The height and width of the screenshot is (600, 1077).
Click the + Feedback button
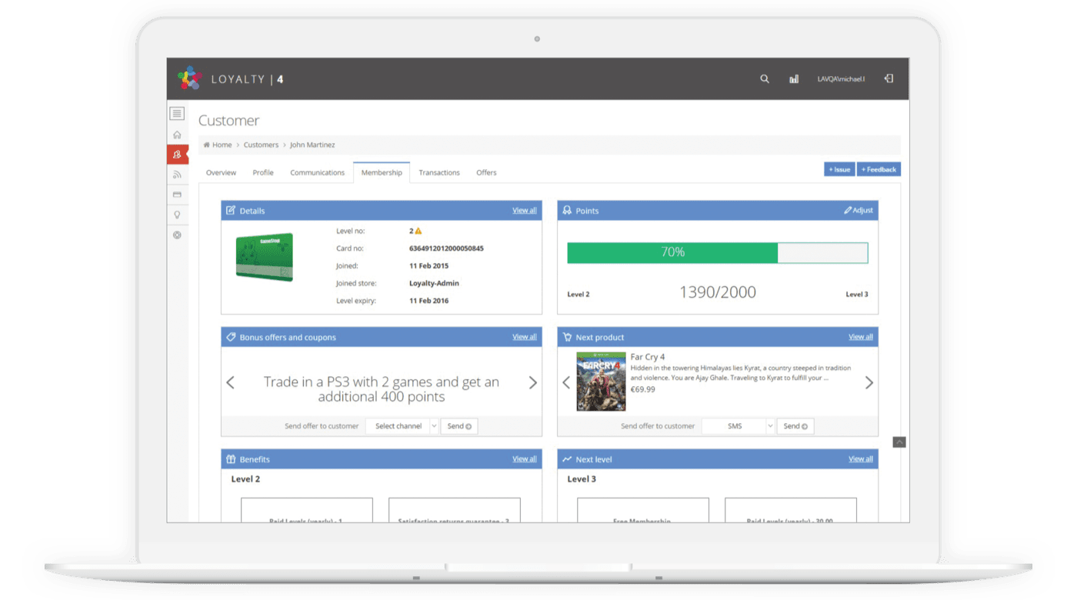coord(878,169)
